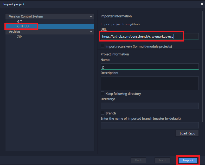205x165 pixels.
Task: Select GITHUB importer
Action: (50, 26)
